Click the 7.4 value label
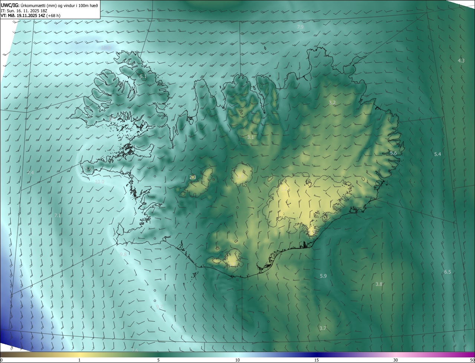Image resolution: width=475 pixels, height=363 pixels. coord(30,173)
